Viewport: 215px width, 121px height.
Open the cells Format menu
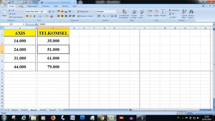point(163,13)
